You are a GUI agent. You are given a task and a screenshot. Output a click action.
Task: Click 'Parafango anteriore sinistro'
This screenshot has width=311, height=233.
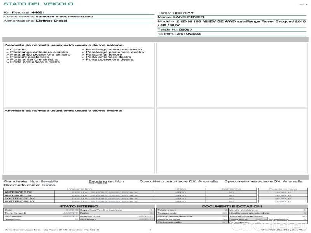39,52
